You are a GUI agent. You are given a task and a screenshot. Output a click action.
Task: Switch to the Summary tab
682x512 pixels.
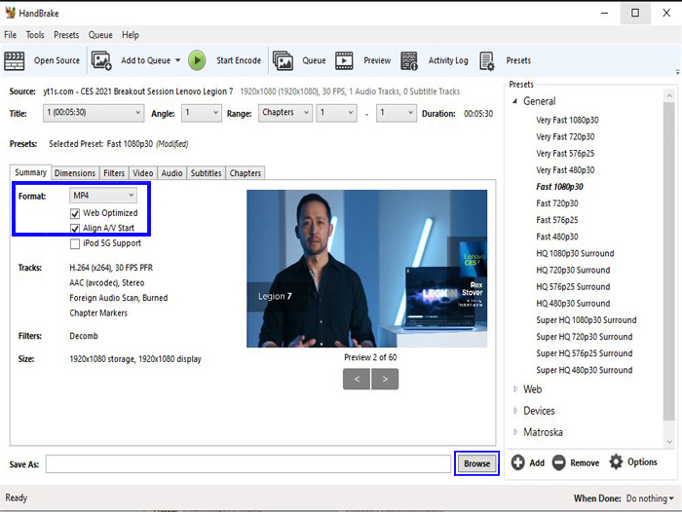pyautogui.click(x=30, y=172)
